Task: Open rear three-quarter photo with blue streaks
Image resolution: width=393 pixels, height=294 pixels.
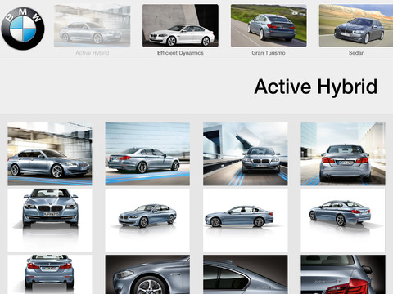Action: pyautogui.click(x=147, y=154)
